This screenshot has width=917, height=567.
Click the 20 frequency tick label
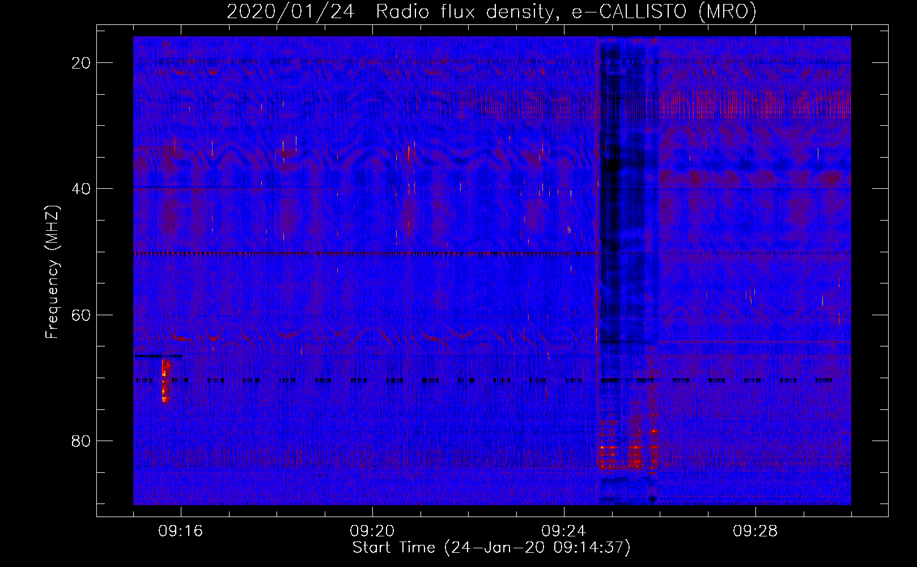[82, 63]
